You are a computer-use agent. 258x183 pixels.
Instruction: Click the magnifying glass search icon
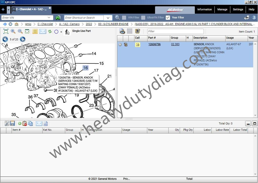pos(117,17)
